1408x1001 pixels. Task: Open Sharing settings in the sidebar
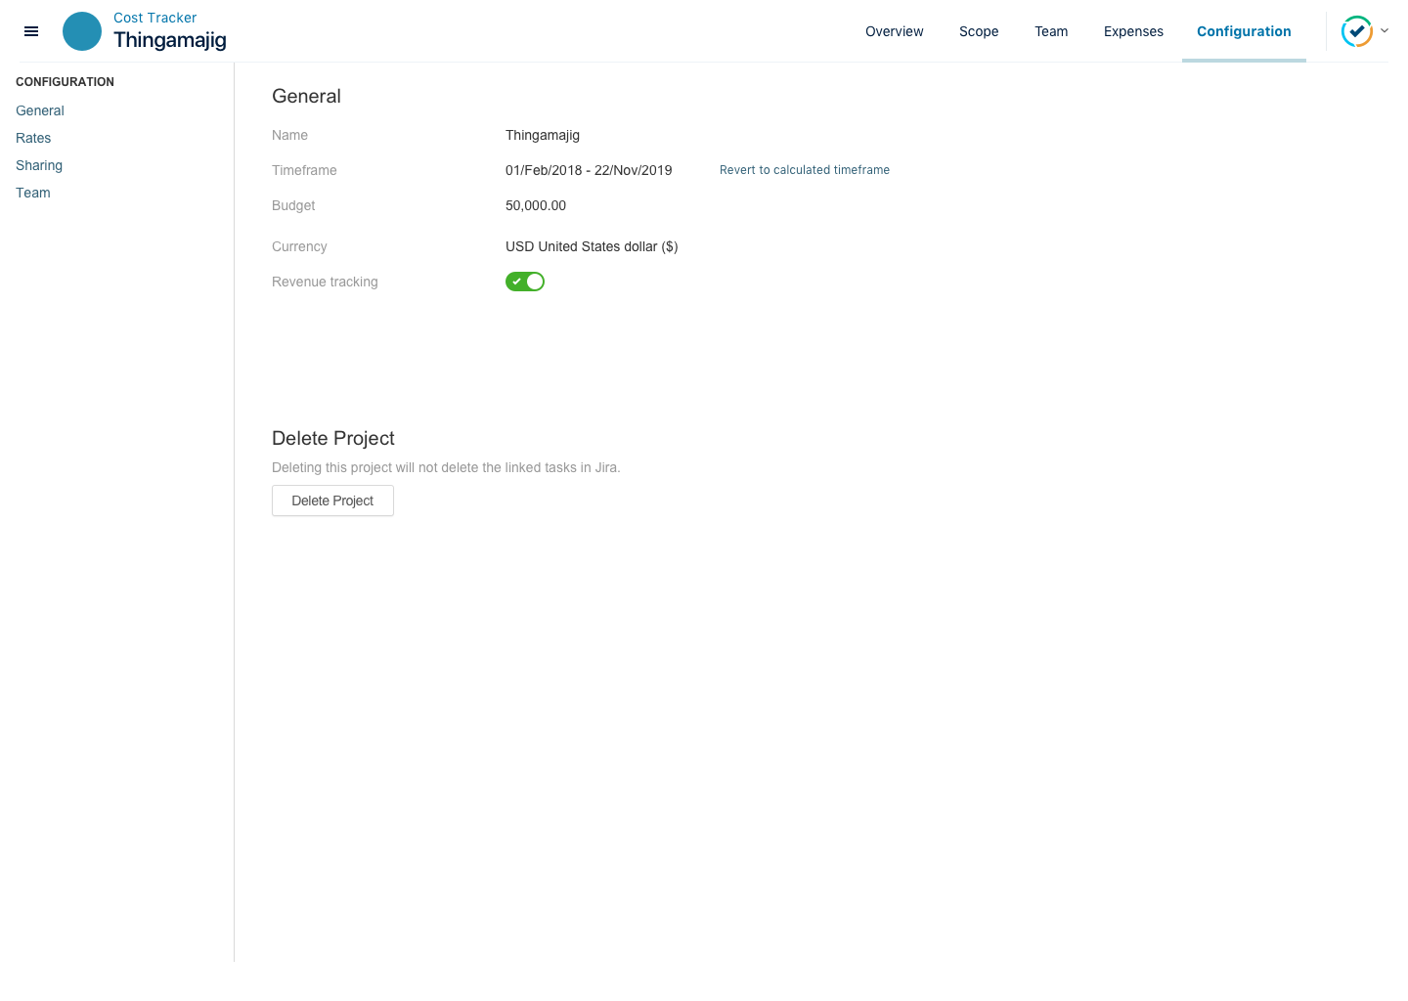[39, 165]
